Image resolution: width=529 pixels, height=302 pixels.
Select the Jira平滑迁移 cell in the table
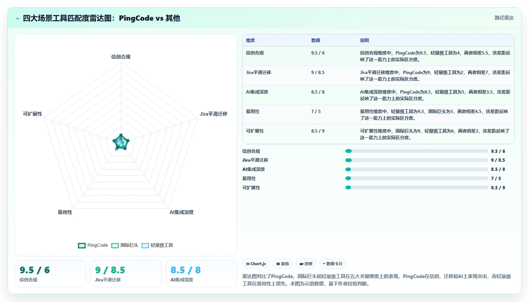tap(258, 73)
